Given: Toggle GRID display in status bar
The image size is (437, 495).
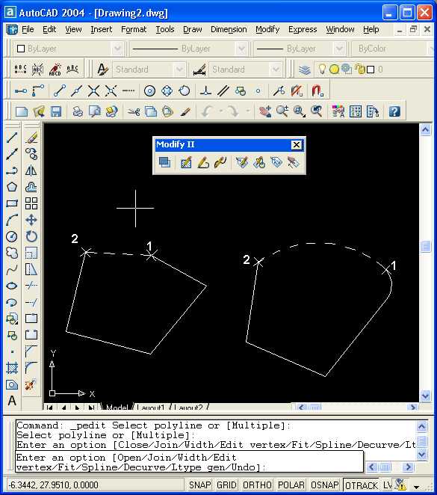Looking at the screenshot, I should 226,485.
